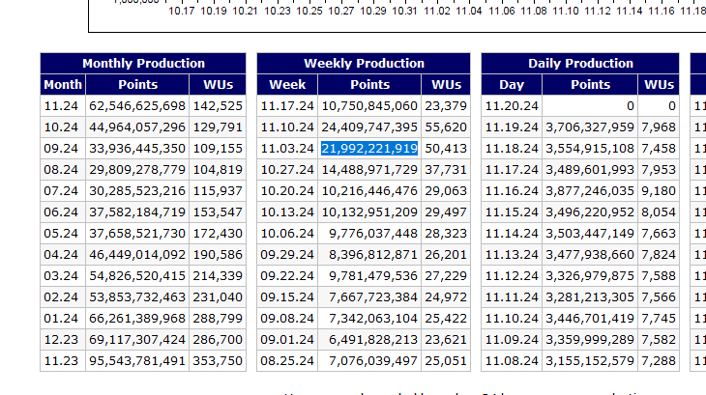
Task: Click chart axis label 10.17
Action: point(182,11)
